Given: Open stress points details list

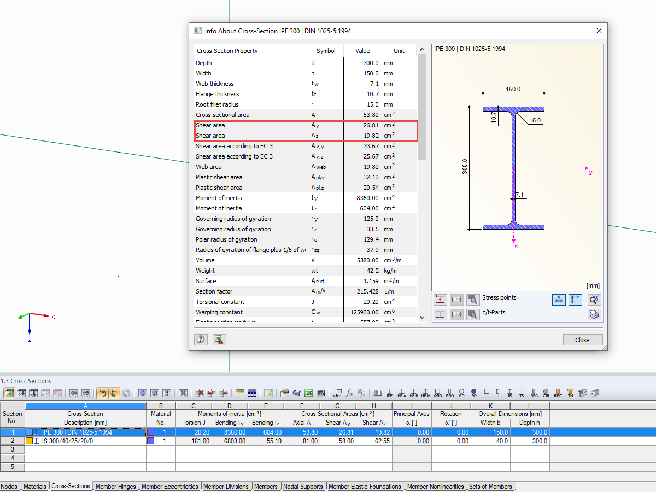Looking at the screenshot, I should (x=473, y=299).
